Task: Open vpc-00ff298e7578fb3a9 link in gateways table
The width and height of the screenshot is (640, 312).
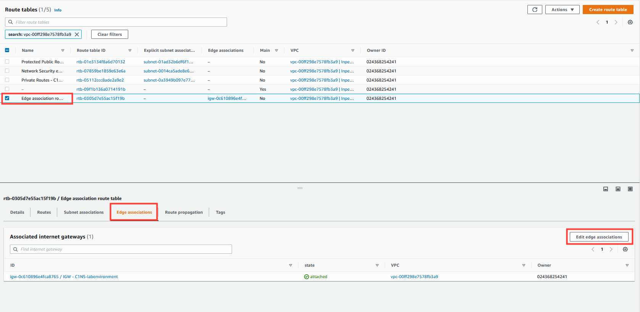Action: click(x=414, y=277)
